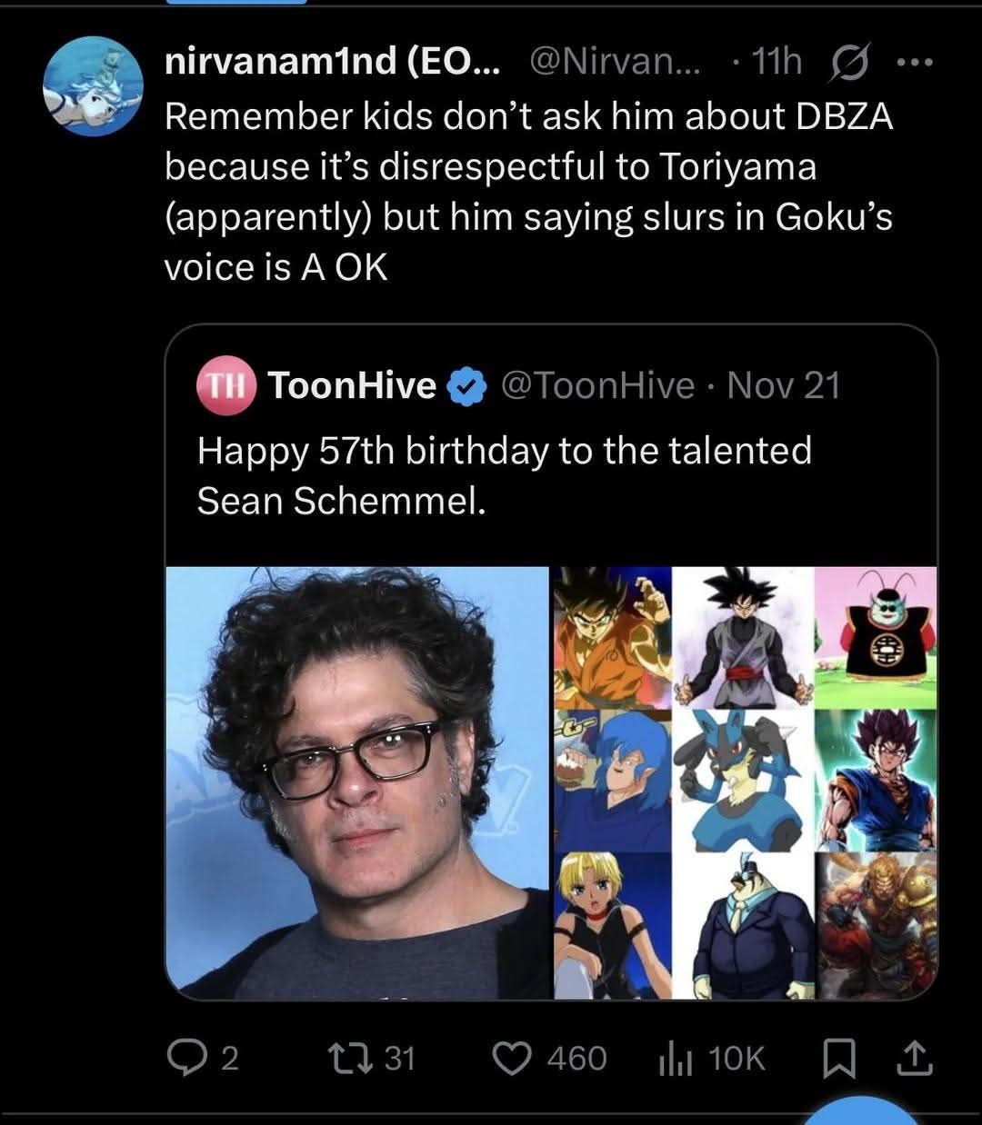Click ToonHive's blue verified badge
The height and width of the screenshot is (1125, 982).
467,386
